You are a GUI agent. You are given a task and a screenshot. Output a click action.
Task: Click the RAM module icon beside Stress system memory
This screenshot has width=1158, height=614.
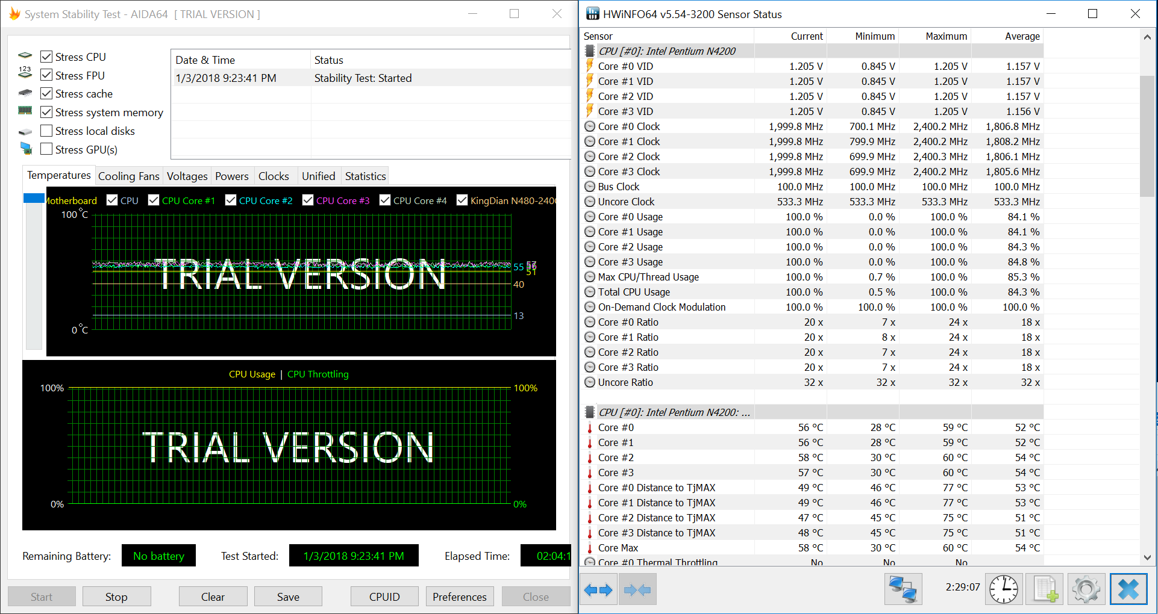pyautogui.click(x=25, y=111)
